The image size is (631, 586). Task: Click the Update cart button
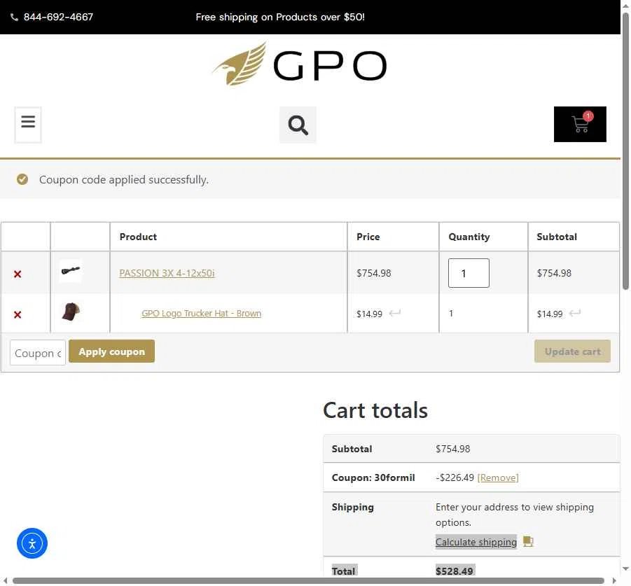pyautogui.click(x=572, y=351)
